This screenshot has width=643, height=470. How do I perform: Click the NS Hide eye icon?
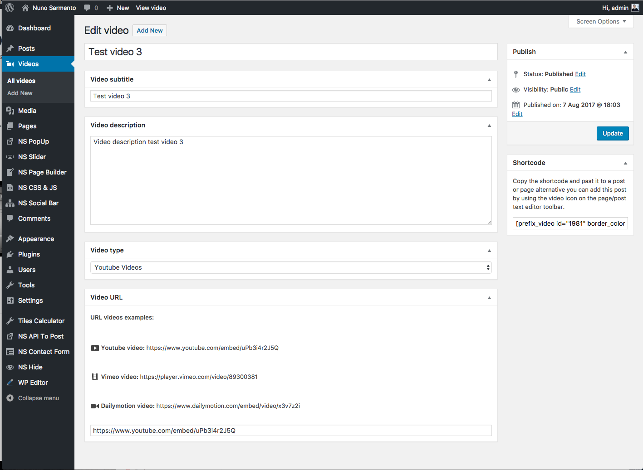[x=10, y=367]
